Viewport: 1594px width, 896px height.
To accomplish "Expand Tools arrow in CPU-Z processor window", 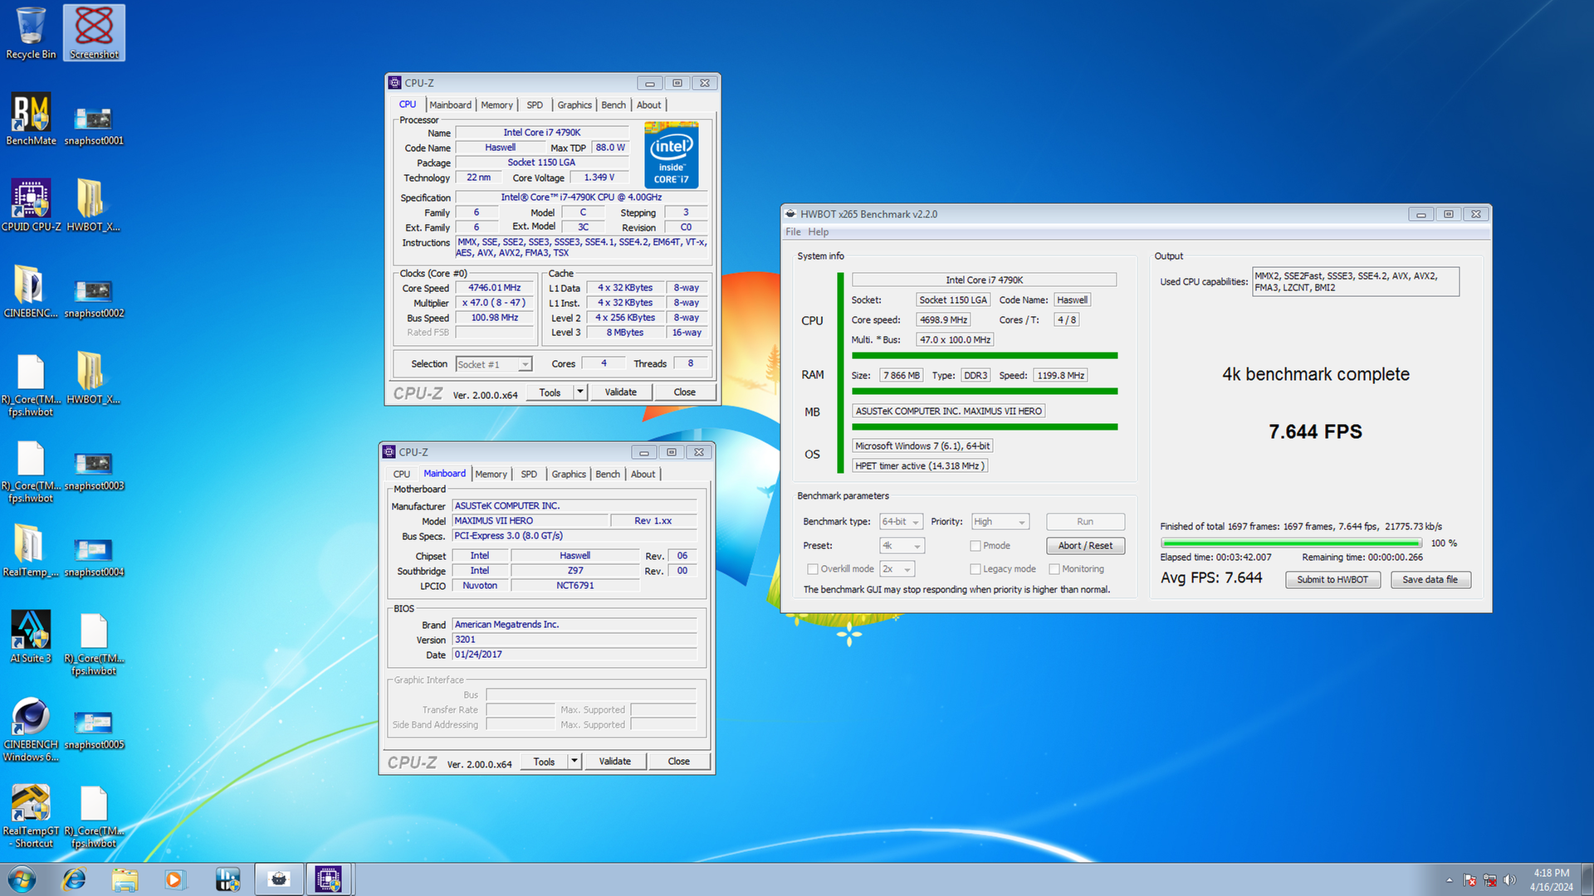I will pos(580,392).
